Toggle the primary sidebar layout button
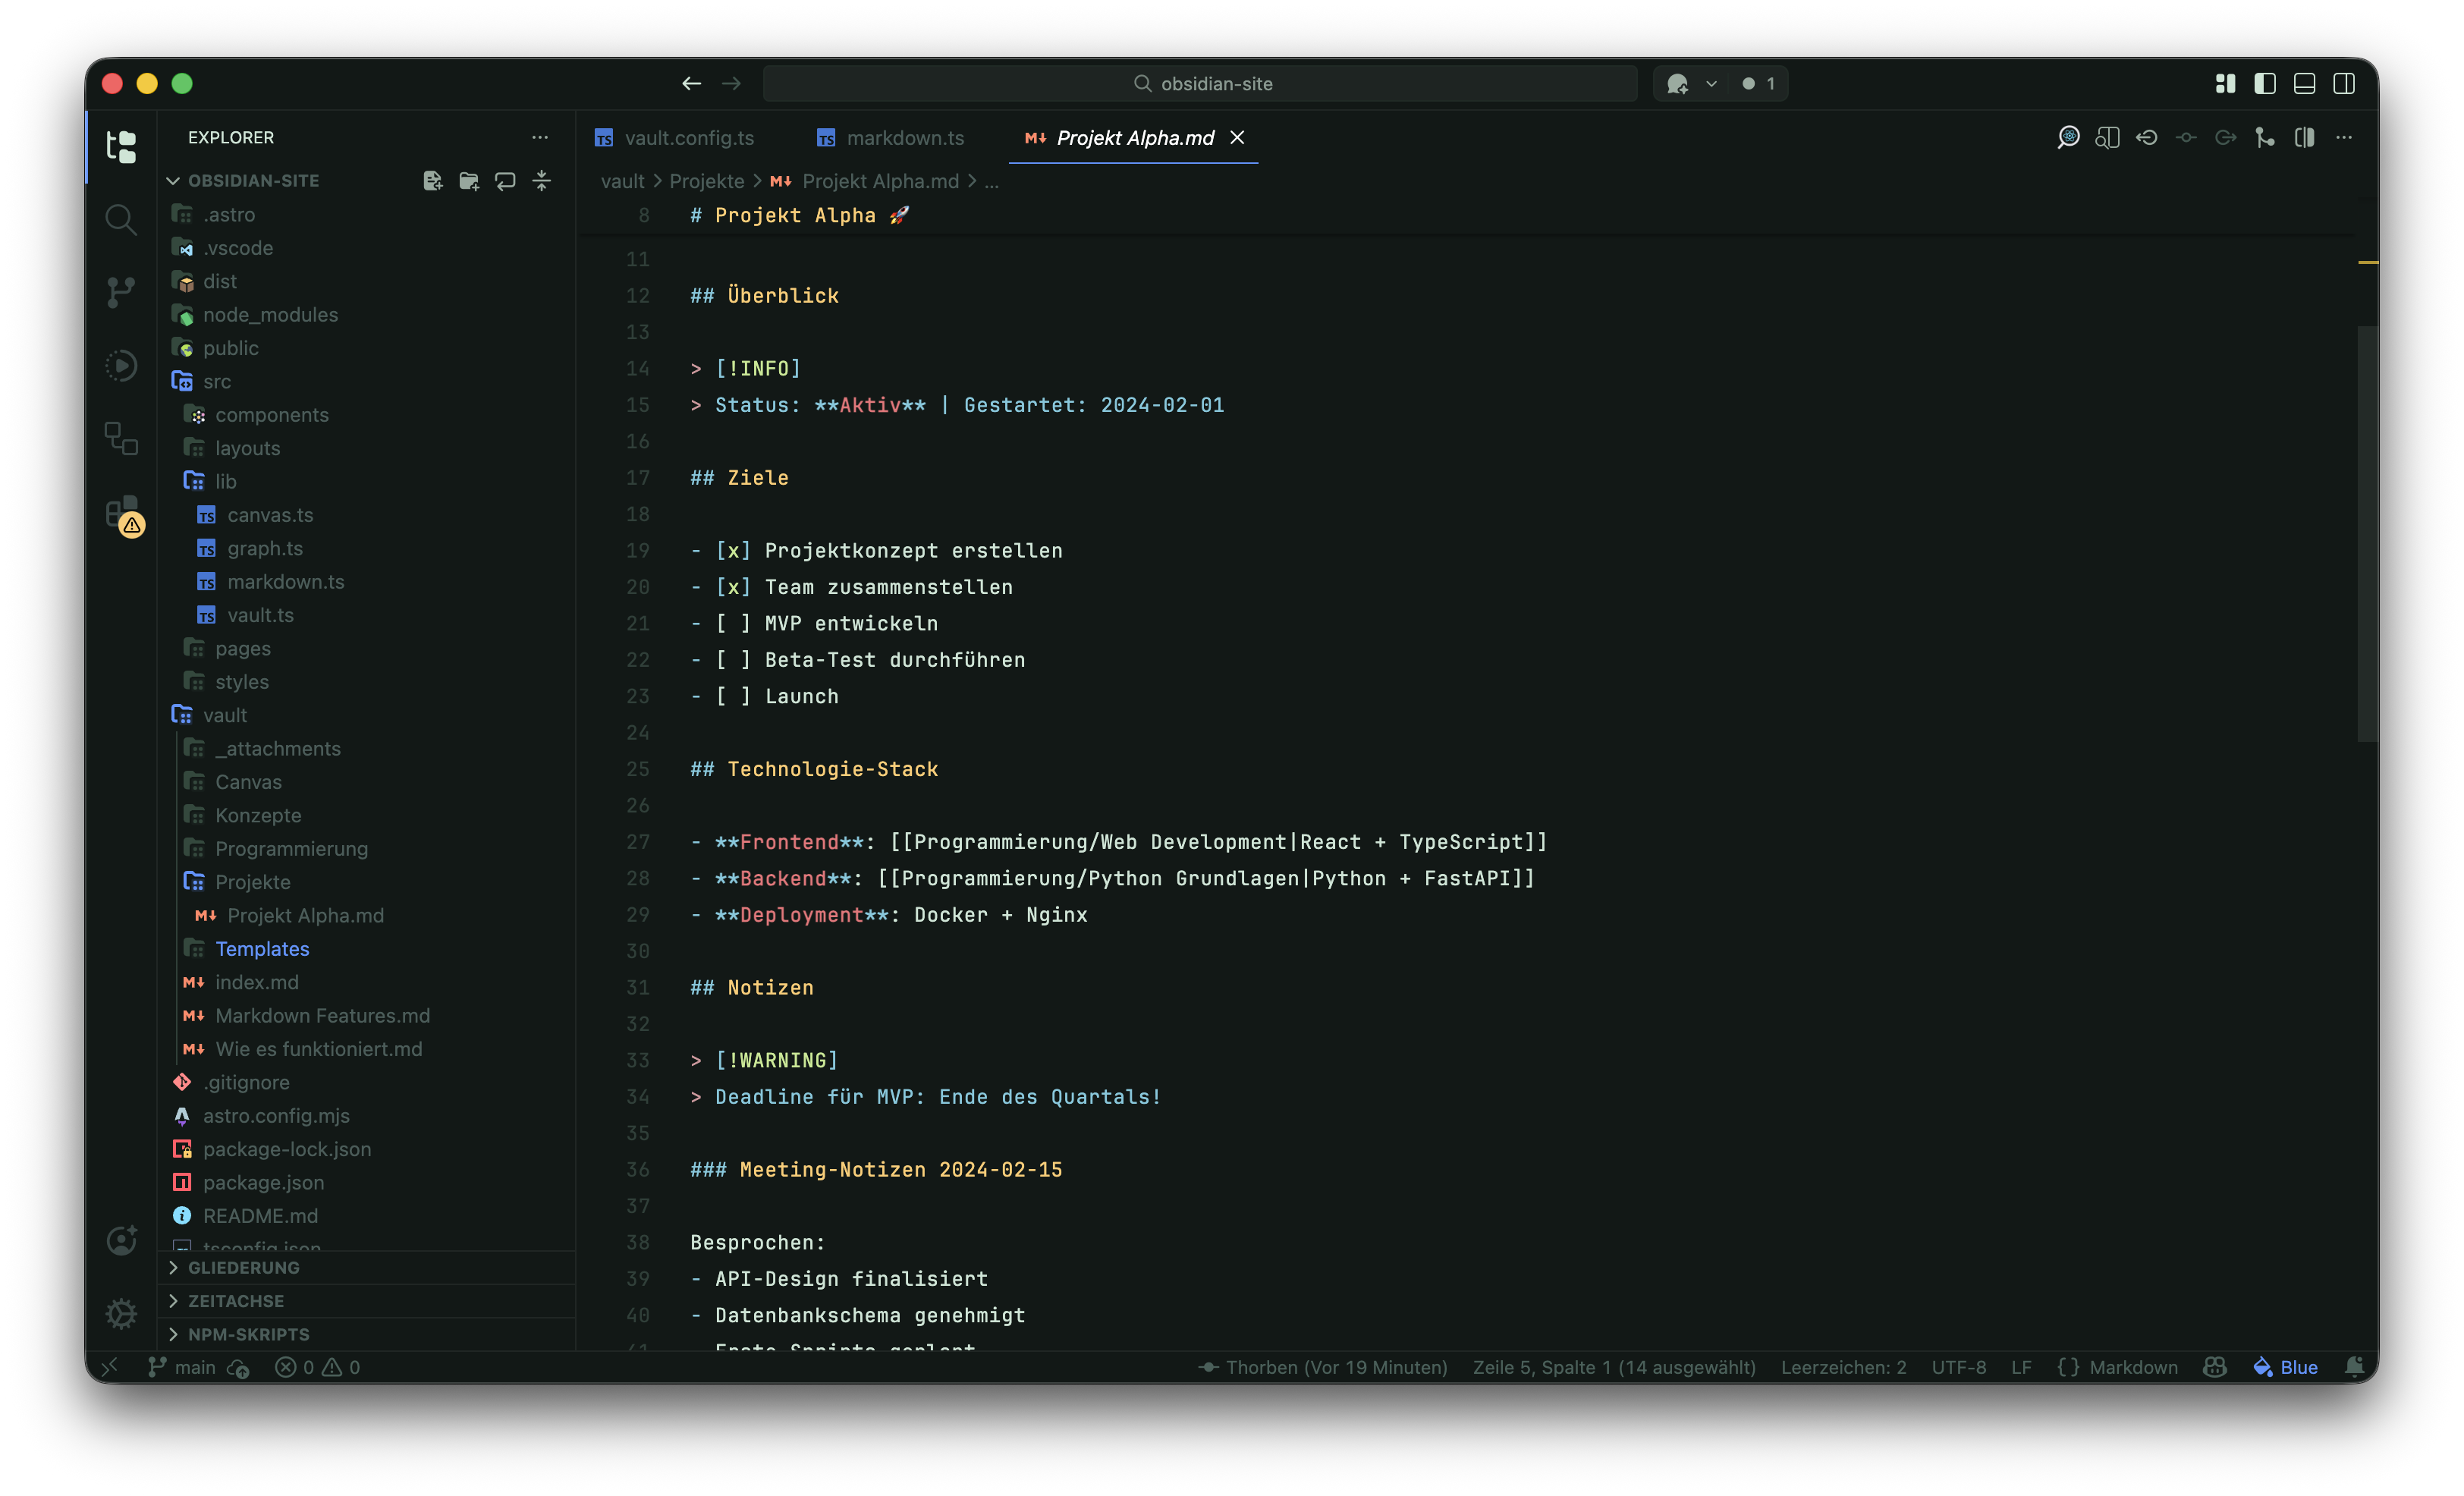This screenshot has width=2464, height=1496. [2265, 84]
